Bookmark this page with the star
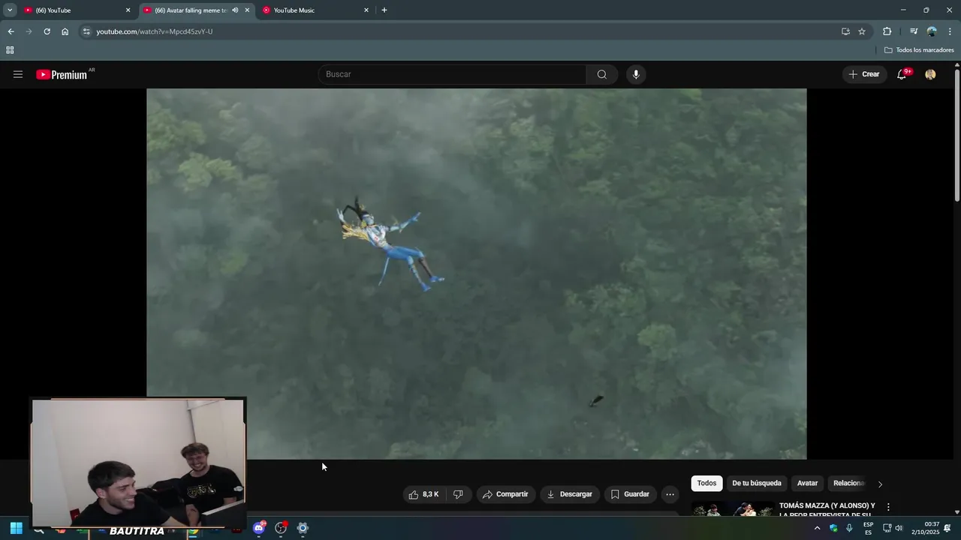 click(862, 31)
